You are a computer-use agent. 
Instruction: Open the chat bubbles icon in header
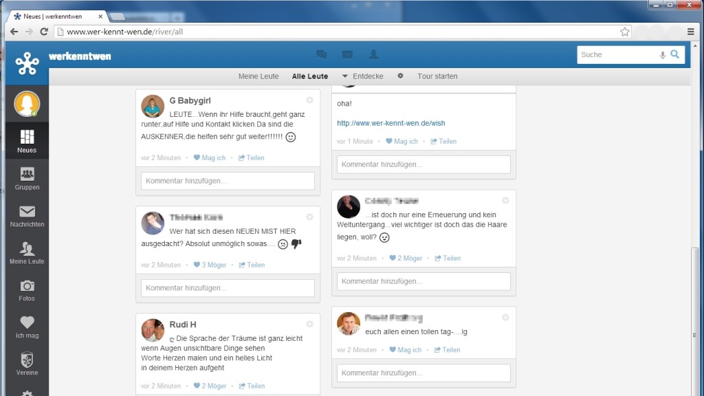(322, 55)
